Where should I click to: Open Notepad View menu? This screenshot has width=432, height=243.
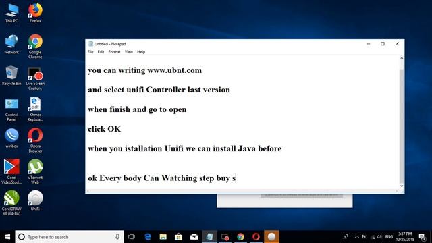(x=129, y=52)
